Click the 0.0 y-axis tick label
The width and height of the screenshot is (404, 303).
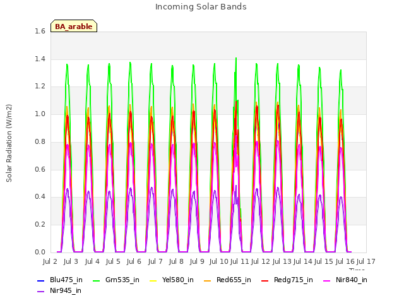40,252
